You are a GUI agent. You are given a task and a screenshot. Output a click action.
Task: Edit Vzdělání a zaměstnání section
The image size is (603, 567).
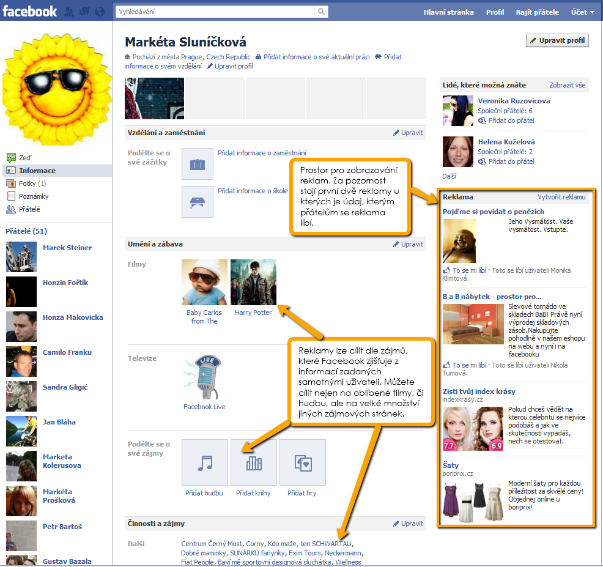pyautogui.click(x=408, y=133)
